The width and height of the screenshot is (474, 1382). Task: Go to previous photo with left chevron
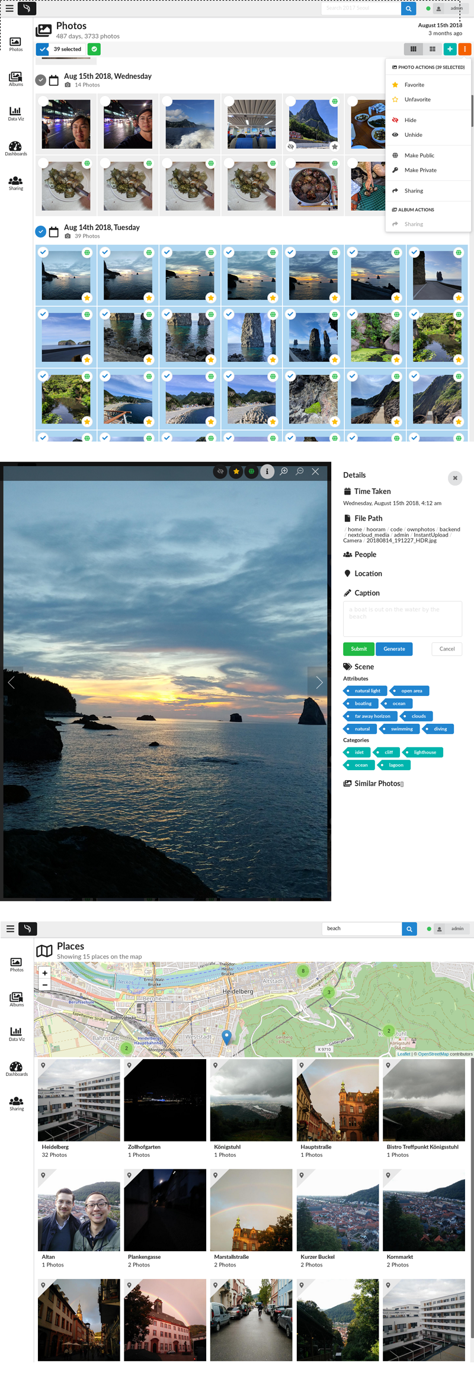point(11,682)
